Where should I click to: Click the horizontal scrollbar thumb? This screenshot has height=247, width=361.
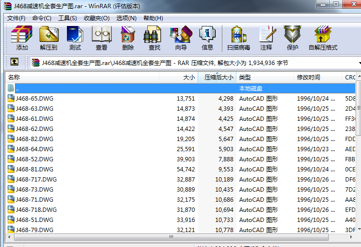click(171, 237)
